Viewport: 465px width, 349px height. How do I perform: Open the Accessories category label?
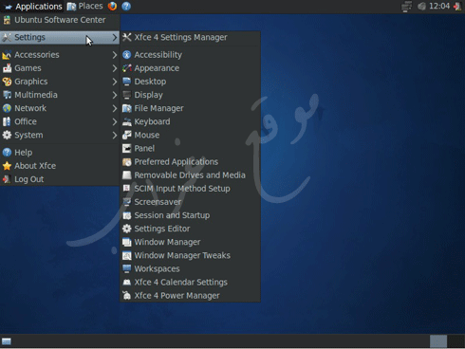point(37,55)
